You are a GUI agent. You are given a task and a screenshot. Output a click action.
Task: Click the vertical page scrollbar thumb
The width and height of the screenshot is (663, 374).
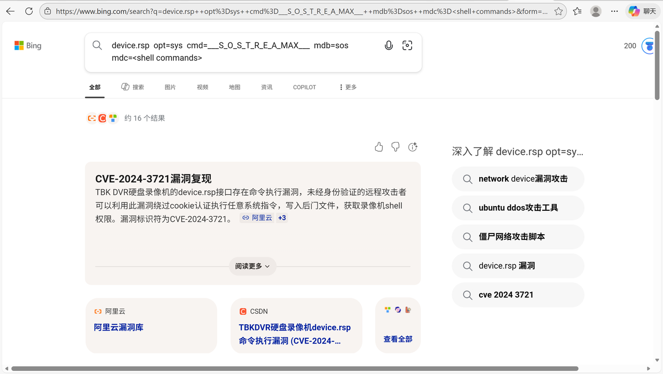tap(657, 65)
